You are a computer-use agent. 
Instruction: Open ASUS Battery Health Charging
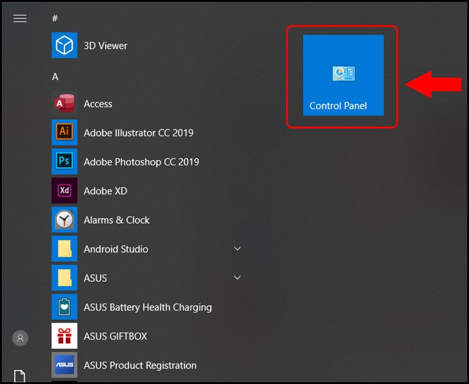pyautogui.click(x=147, y=307)
